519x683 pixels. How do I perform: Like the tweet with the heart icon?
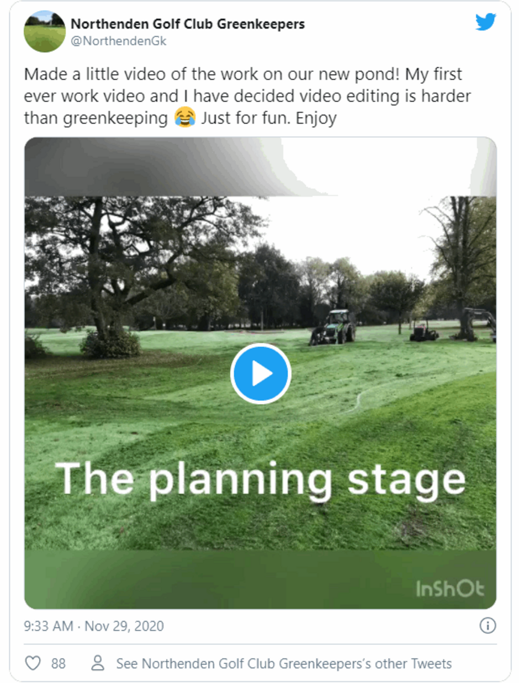click(x=34, y=663)
